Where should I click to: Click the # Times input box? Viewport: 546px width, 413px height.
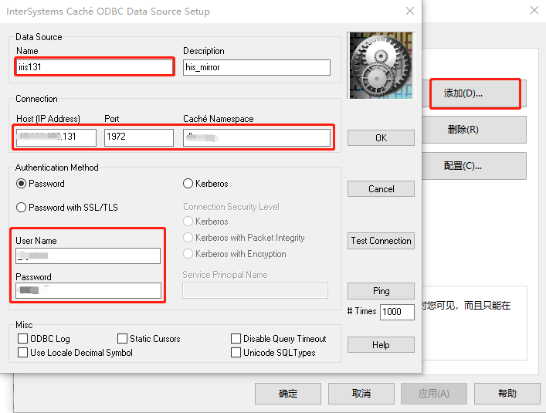[397, 312]
